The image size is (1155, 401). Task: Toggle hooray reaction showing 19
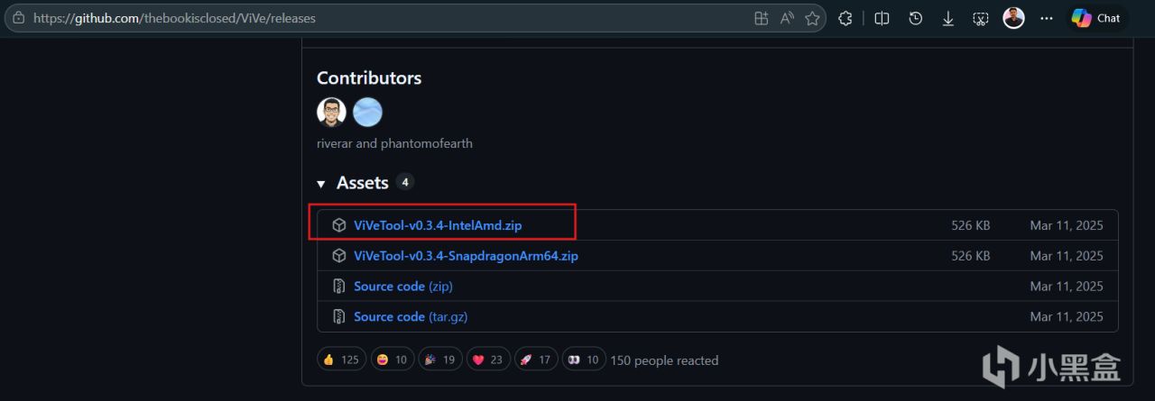[440, 360]
